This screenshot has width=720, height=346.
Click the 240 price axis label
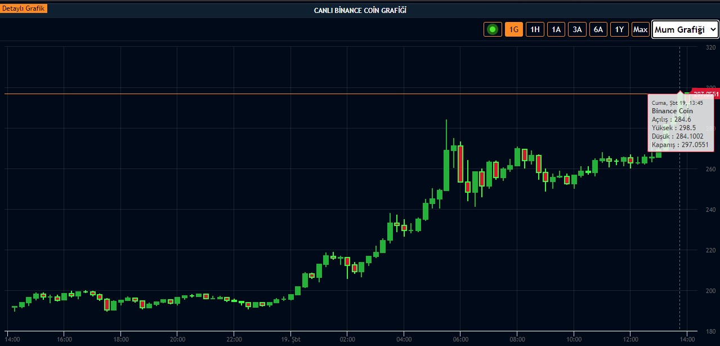(x=710, y=210)
